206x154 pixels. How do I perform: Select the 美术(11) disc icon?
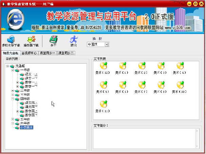[104, 104]
